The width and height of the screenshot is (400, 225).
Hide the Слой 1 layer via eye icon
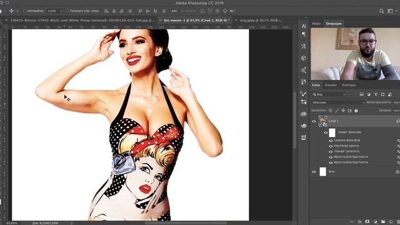314,121
